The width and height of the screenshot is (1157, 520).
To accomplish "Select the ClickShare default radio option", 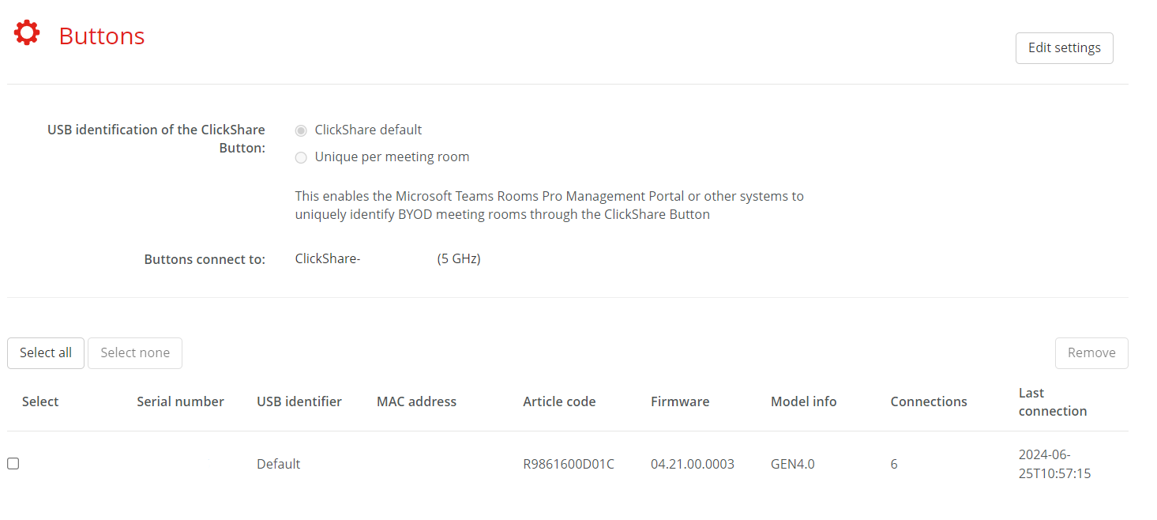I will tap(301, 130).
